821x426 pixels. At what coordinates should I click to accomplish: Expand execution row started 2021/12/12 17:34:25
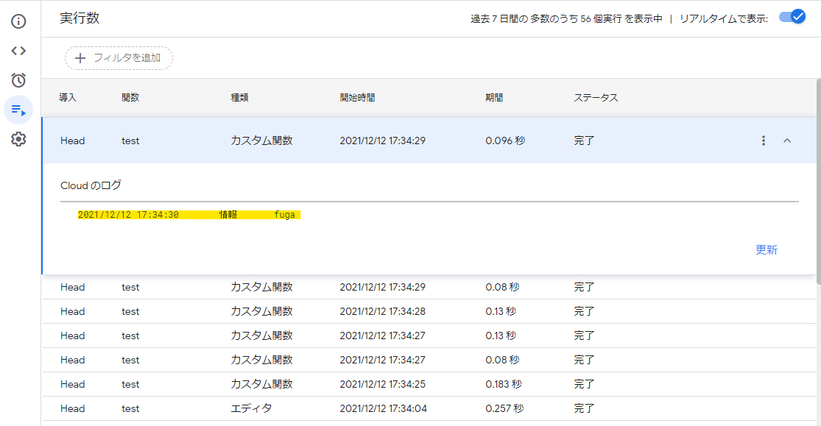pos(429,384)
